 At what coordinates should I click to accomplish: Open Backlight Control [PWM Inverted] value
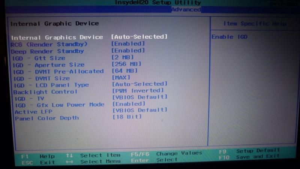[138, 91]
